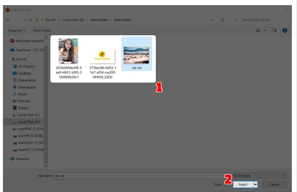Click the New folder toolbar button
This screenshot has width=297, height=192.
click(42, 30)
